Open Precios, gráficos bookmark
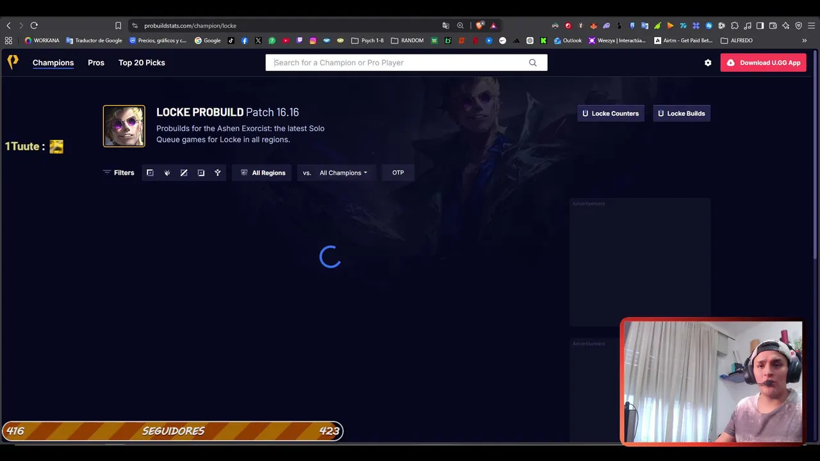 [158, 40]
